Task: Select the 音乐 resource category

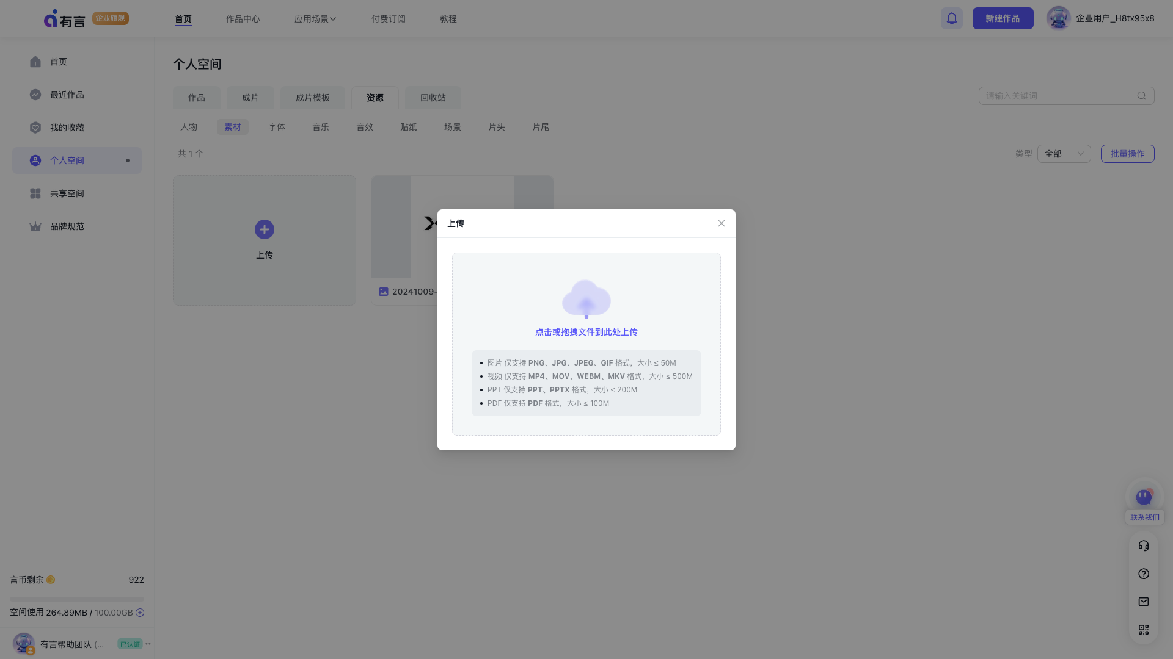Action: tap(321, 127)
